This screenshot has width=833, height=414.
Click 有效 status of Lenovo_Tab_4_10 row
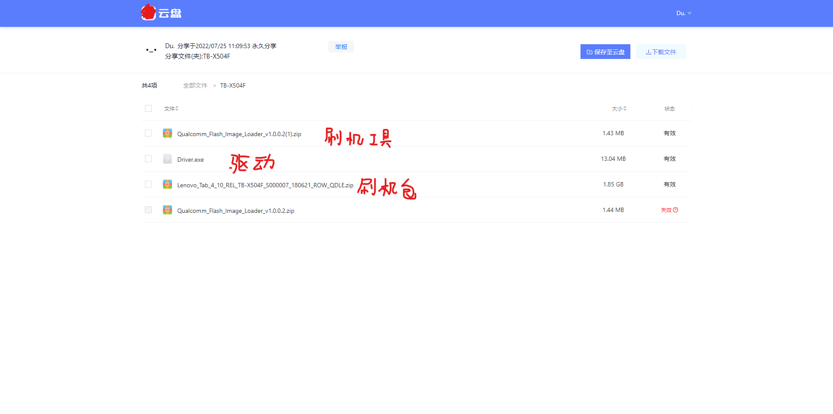669,184
